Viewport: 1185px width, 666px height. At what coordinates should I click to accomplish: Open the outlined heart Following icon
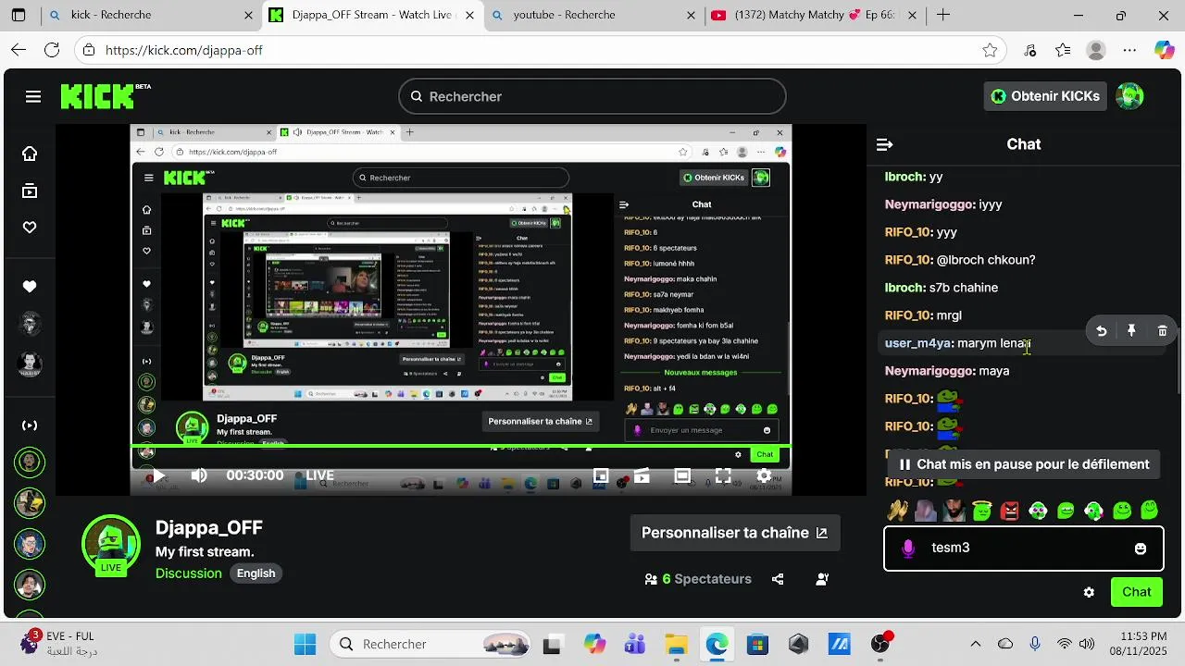tap(30, 228)
